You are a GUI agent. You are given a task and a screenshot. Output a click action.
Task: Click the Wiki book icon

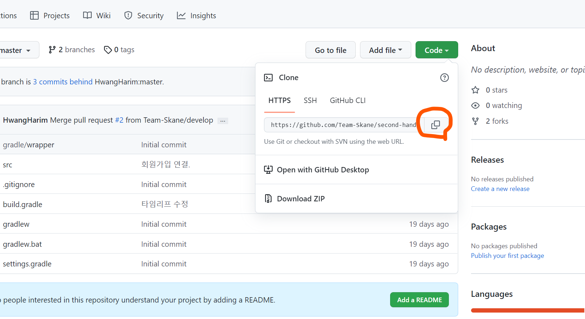(x=87, y=15)
